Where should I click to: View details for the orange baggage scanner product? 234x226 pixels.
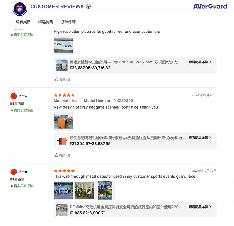[200, 138]
